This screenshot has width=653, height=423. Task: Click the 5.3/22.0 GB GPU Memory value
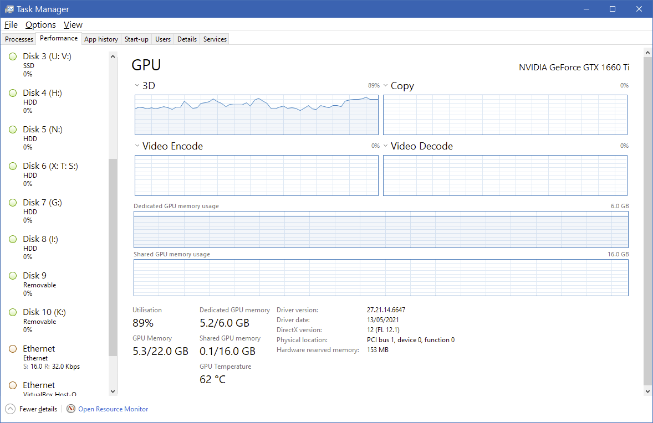coord(160,352)
